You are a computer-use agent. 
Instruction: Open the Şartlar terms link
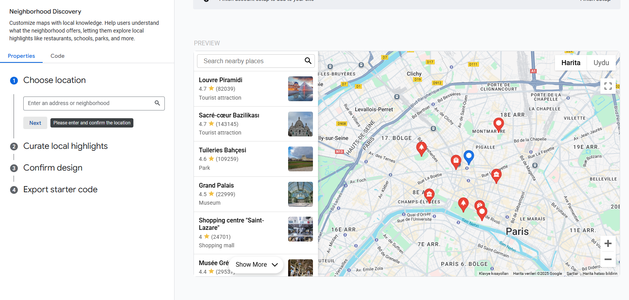click(572, 274)
